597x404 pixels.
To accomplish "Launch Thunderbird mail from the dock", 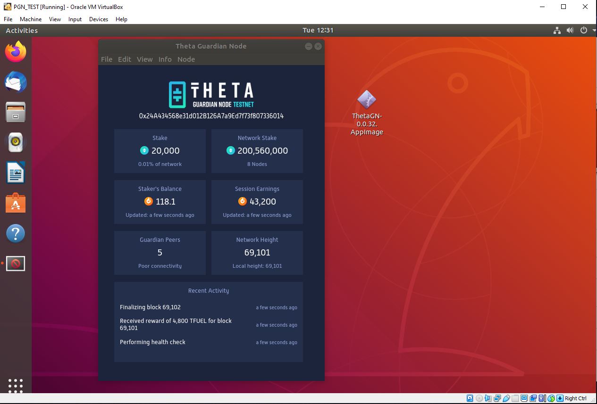I will click(x=16, y=82).
